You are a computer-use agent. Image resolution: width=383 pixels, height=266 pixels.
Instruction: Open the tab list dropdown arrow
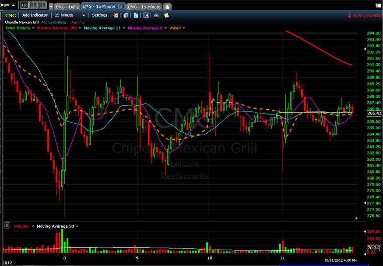coord(51,7)
